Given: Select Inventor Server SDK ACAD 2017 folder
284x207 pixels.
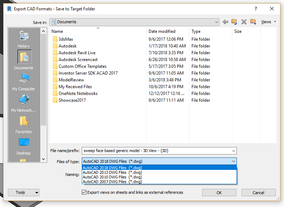Looking at the screenshot, I should tap(88, 73).
